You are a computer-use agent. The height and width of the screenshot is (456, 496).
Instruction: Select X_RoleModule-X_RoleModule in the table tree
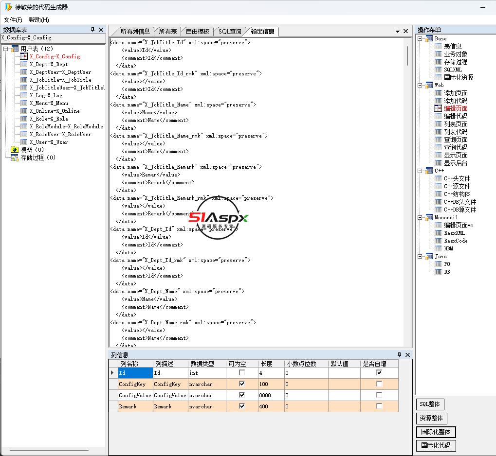tap(66, 126)
